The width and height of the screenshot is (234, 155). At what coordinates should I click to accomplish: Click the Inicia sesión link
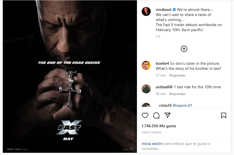152,144
